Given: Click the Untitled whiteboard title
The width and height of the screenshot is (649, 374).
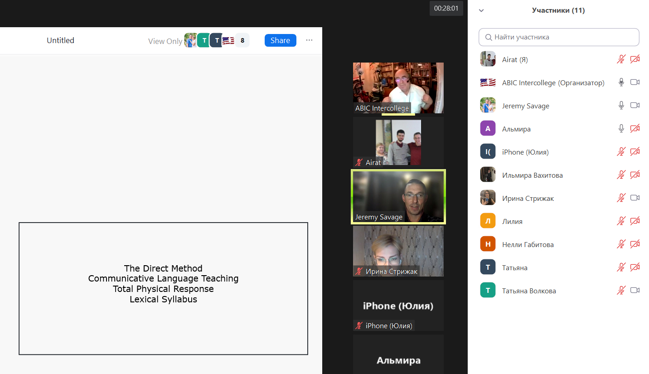Looking at the screenshot, I should (60, 40).
